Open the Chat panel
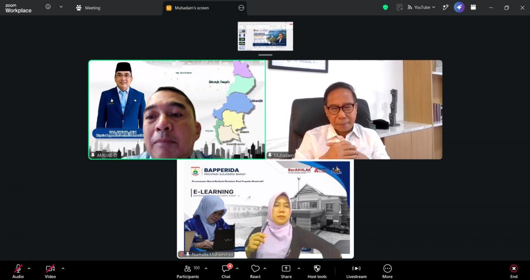The image size is (530, 280). (226, 271)
